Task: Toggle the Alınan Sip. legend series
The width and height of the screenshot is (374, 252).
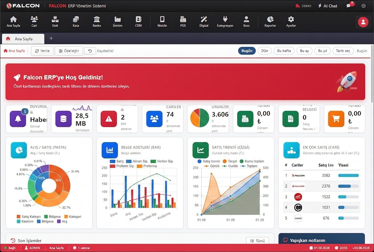Action: click(x=137, y=161)
